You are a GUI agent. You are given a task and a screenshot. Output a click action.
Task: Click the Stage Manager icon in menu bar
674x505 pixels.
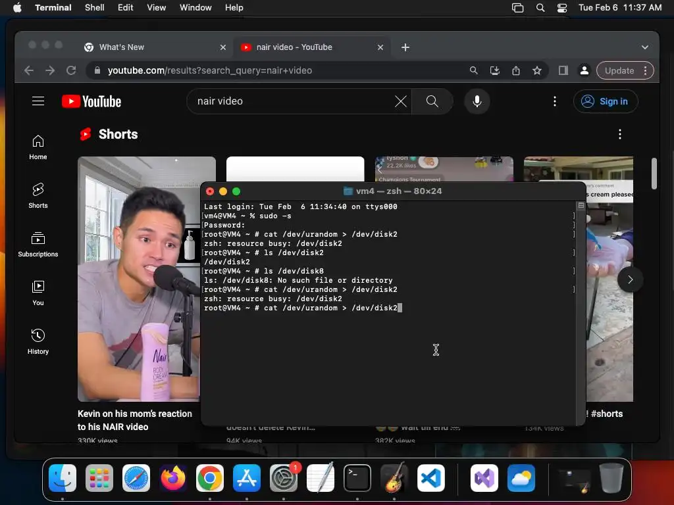pyautogui.click(x=517, y=8)
